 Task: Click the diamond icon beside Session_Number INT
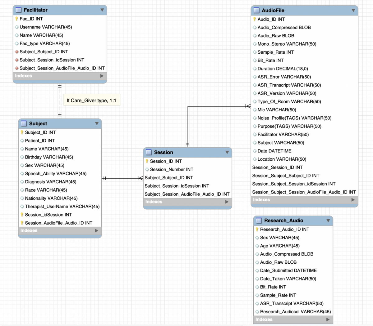[147, 169]
